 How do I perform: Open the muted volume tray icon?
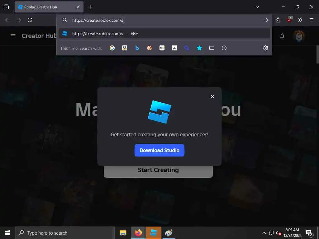pyautogui.click(x=279, y=233)
